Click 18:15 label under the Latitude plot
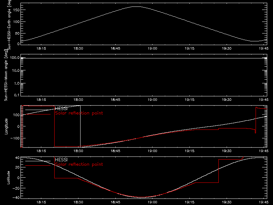 coord(41,202)
